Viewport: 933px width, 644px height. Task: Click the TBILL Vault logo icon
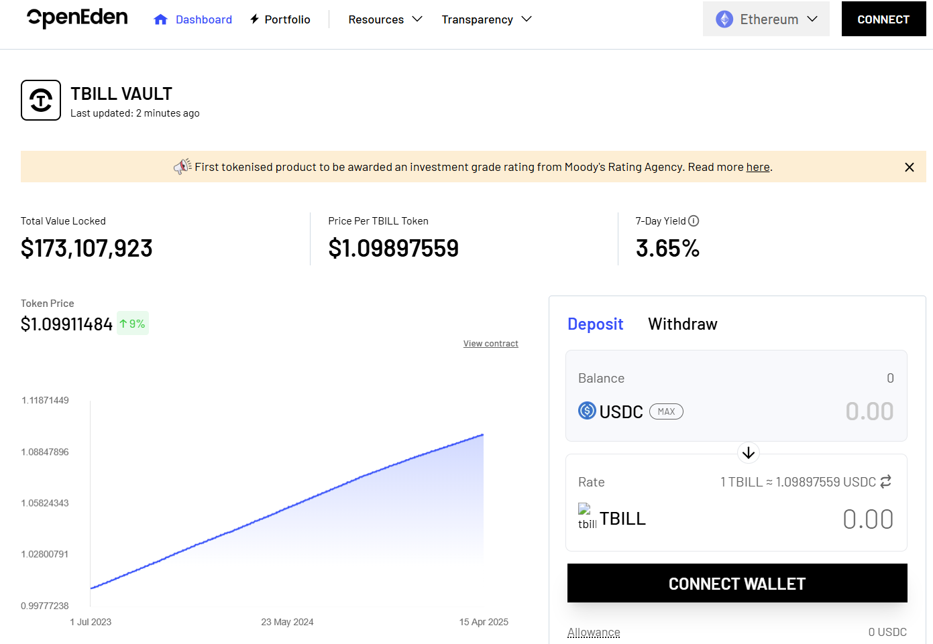tap(41, 101)
